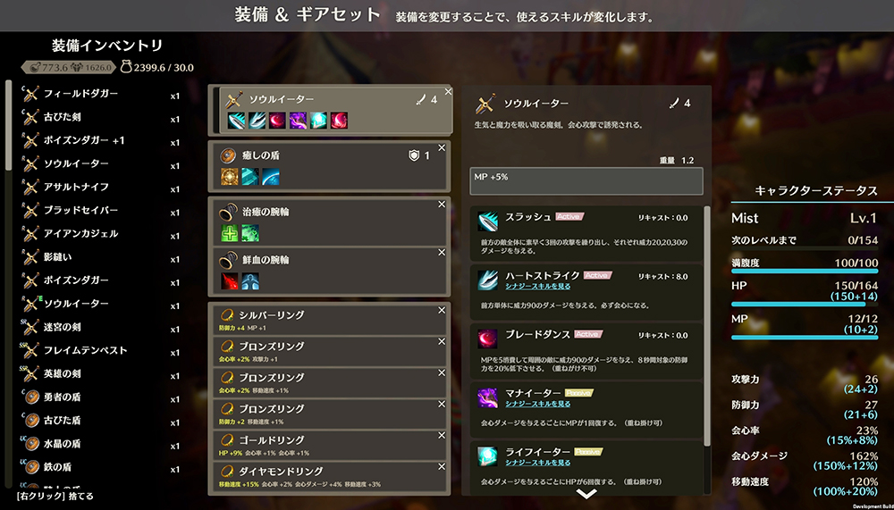Select the golden shield skill icon under 癒しの盾
This screenshot has height=510, width=894.
click(229, 176)
